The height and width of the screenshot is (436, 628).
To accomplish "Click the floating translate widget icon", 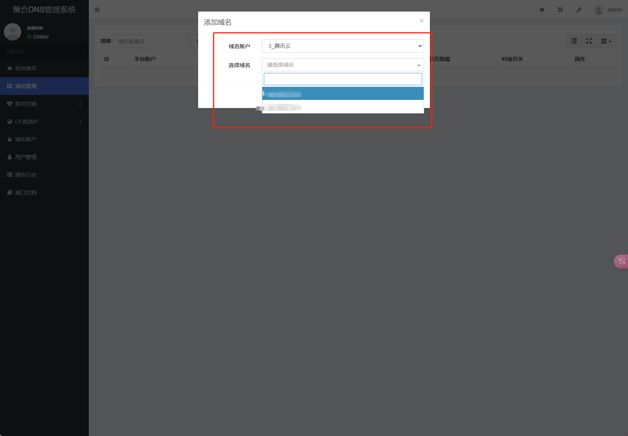I will pos(621,262).
